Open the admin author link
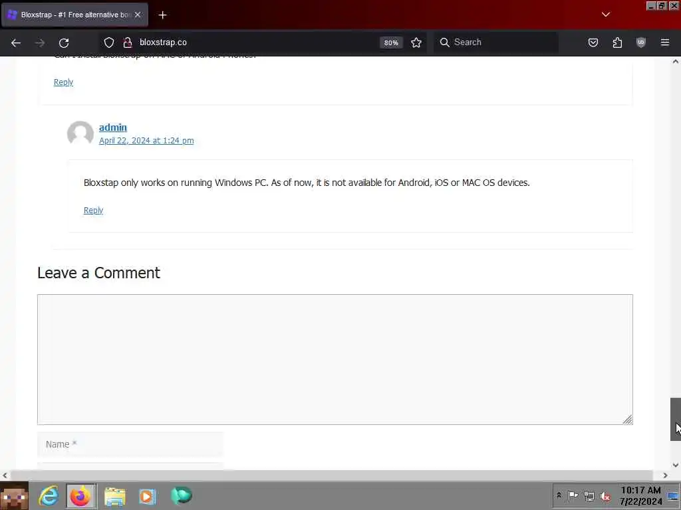681x510 pixels. point(113,127)
